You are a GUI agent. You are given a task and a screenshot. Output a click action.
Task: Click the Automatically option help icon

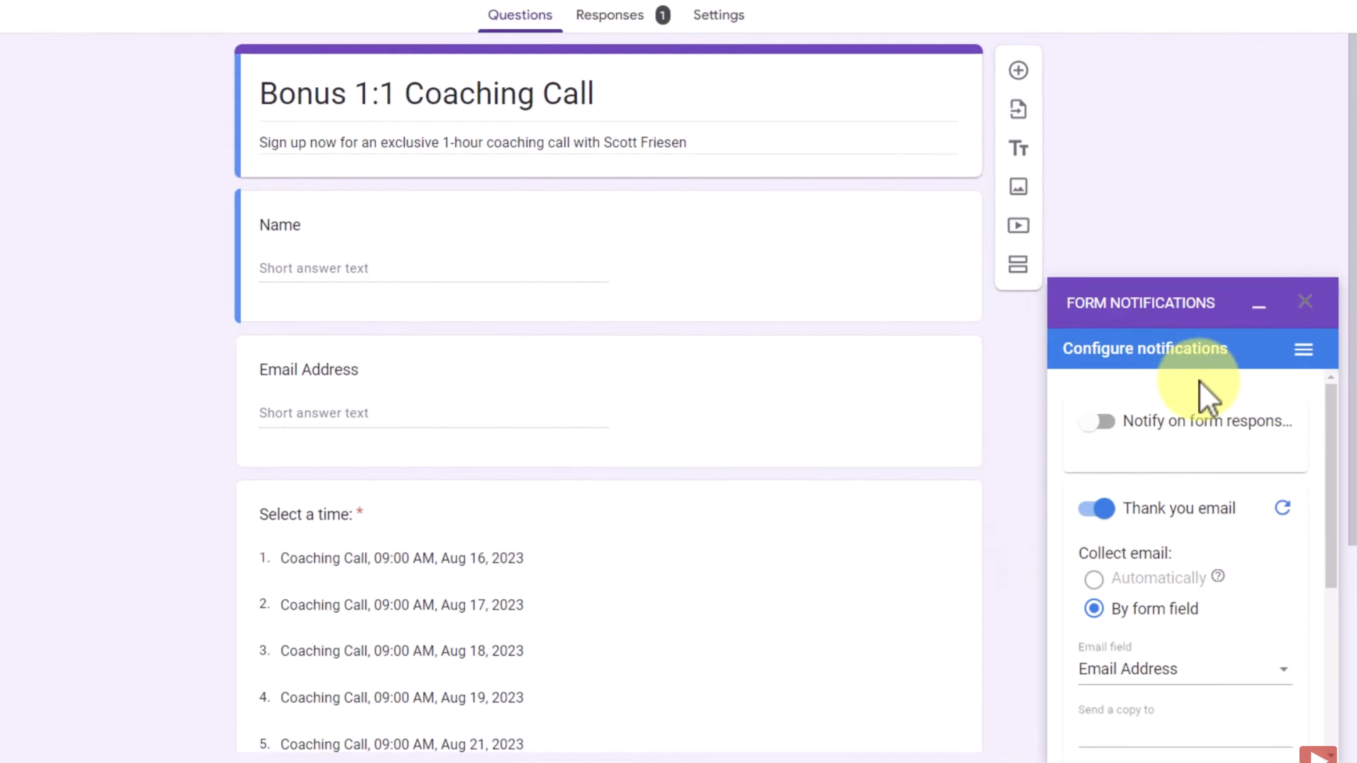1218,576
